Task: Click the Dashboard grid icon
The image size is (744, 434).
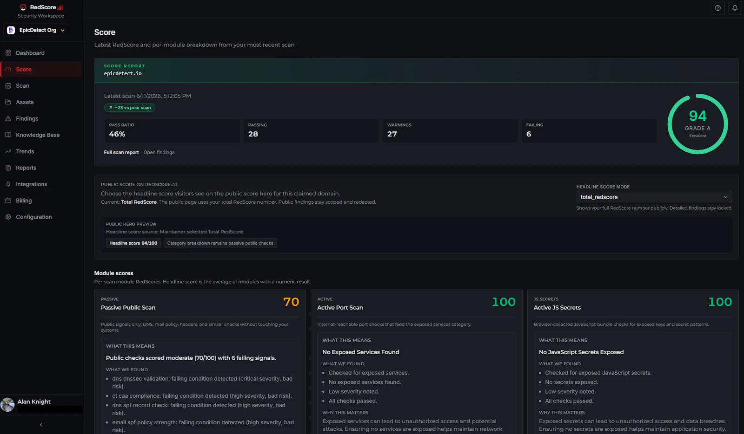Action: tap(8, 53)
